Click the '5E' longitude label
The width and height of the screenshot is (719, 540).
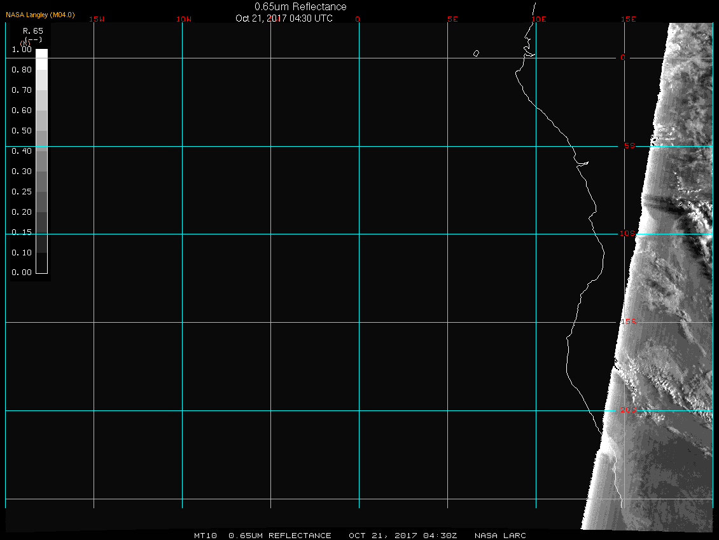pyautogui.click(x=452, y=19)
